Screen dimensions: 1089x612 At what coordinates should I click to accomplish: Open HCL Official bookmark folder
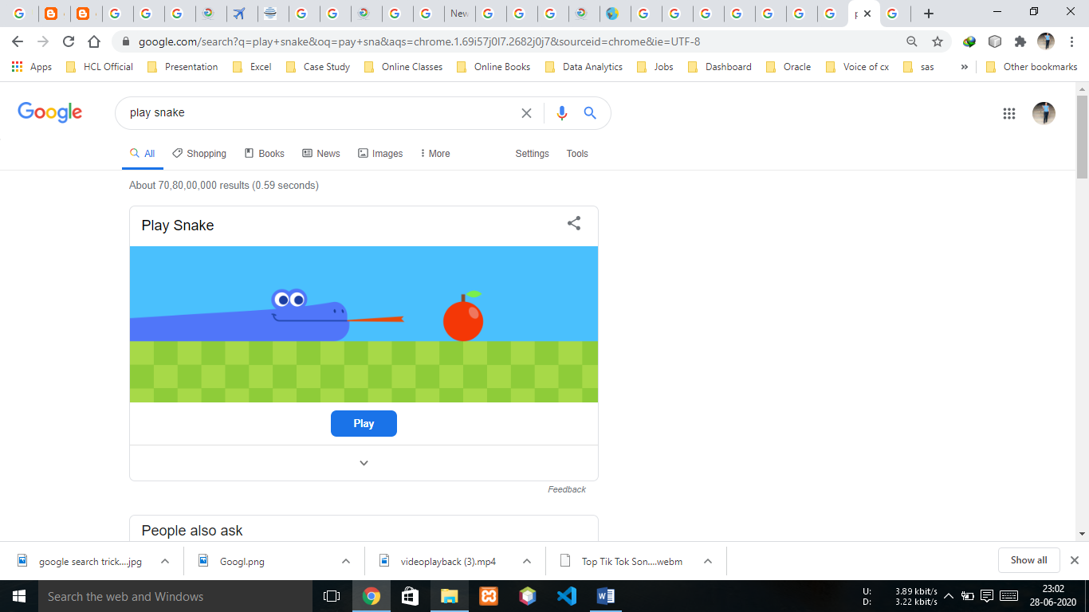click(100, 67)
